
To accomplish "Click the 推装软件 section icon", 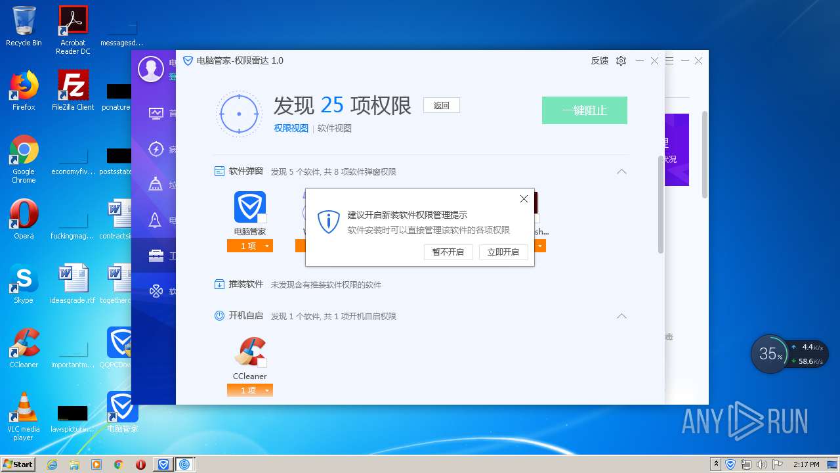I will point(219,284).
